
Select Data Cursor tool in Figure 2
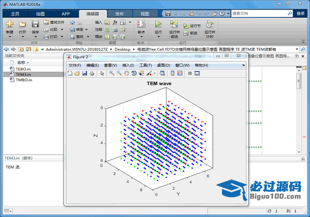click(x=141, y=73)
